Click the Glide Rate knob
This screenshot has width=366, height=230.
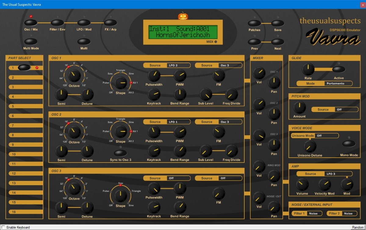click(308, 69)
